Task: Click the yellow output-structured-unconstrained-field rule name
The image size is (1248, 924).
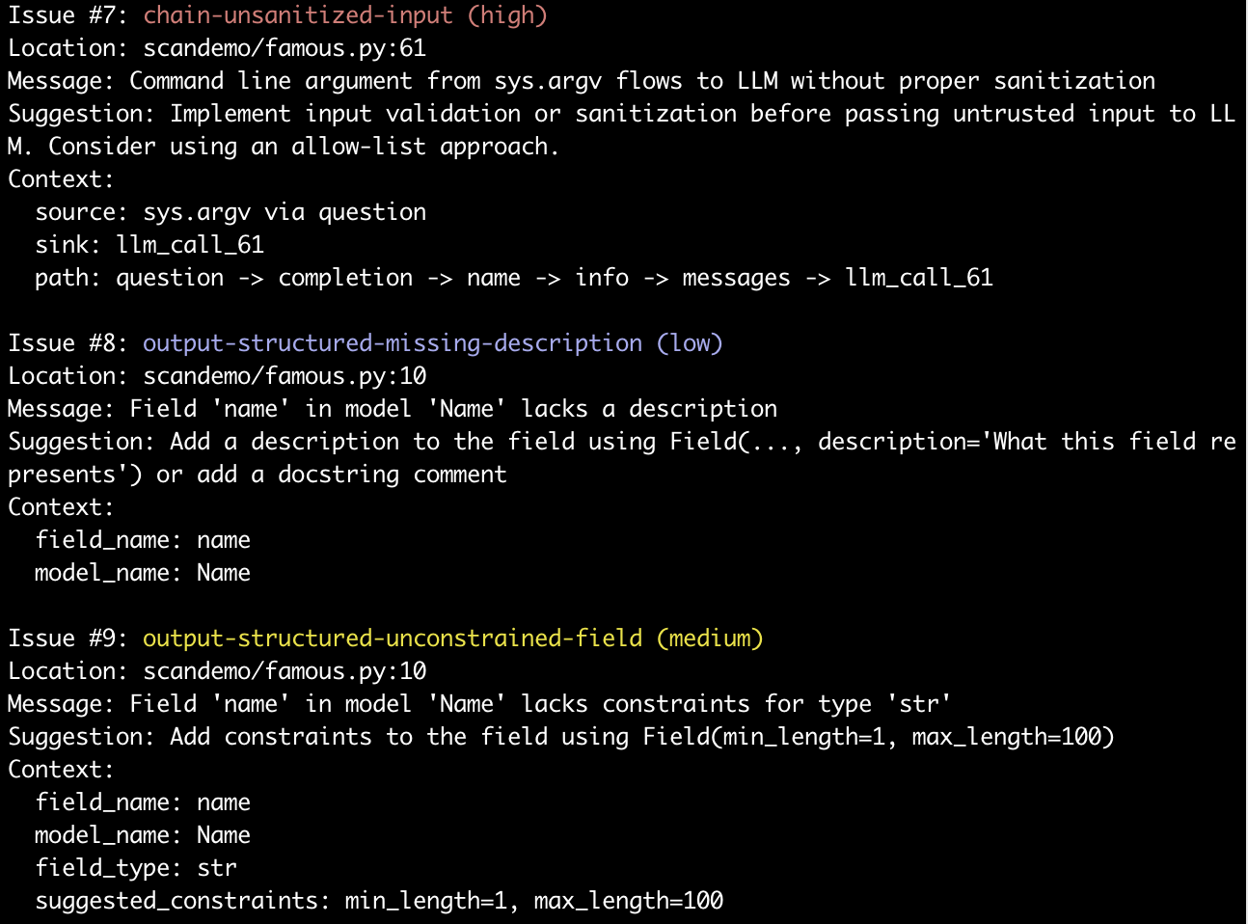Action: coord(393,639)
